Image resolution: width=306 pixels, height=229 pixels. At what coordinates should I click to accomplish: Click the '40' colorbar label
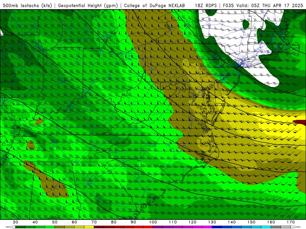point(35,222)
